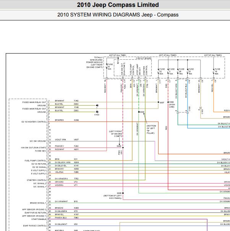Viewport: 230px width, 231px height.
Task: Click 'IGN SW OUT (RUN-START)' connector pin label
Action: point(34,148)
